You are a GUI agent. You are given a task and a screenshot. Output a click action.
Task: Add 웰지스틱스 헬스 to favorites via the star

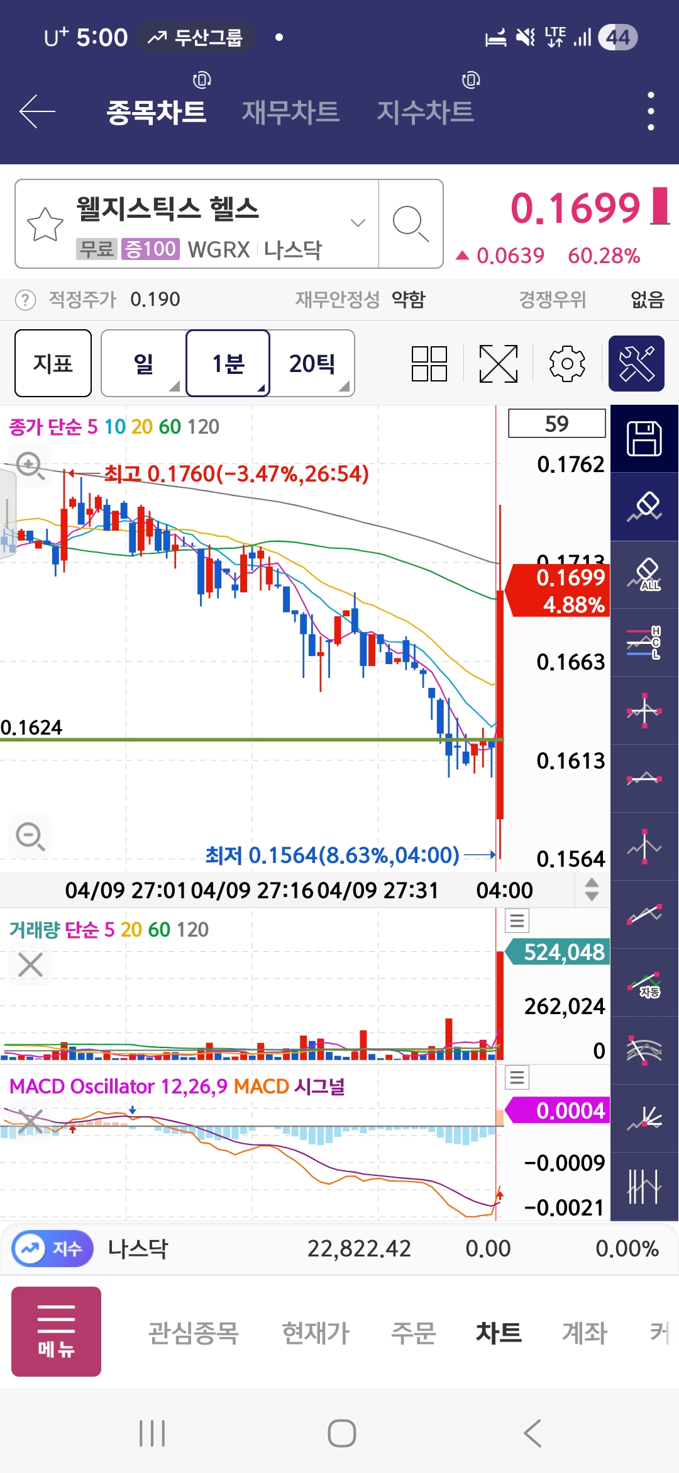point(45,224)
